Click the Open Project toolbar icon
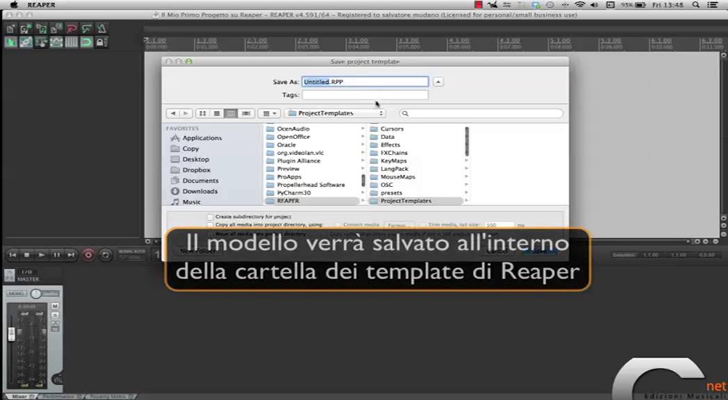 26,28
